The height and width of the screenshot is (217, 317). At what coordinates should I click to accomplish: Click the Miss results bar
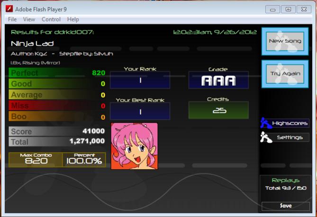[57, 106]
